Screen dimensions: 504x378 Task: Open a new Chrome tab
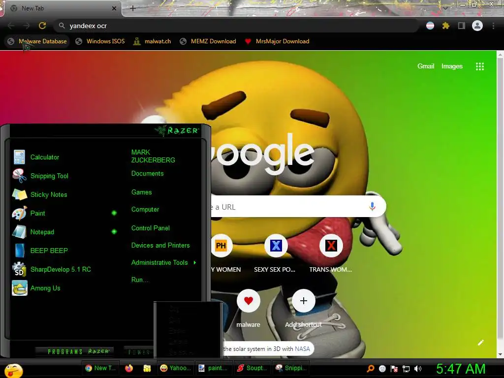(x=133, y=8)
